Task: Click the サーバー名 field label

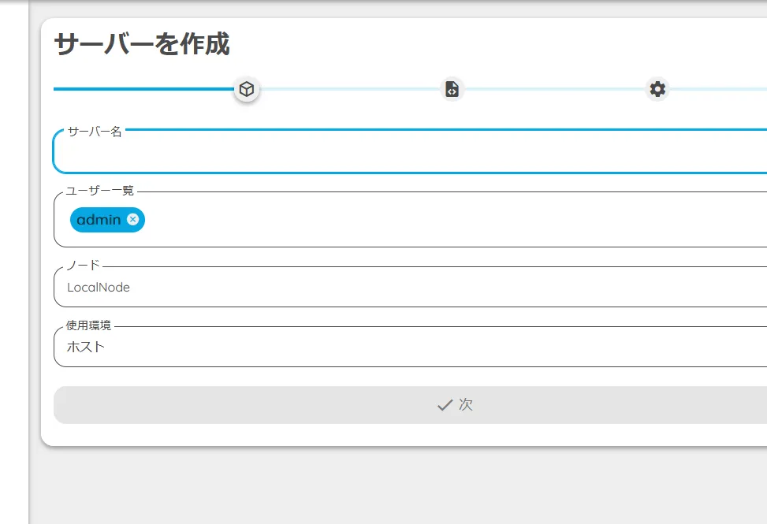Action: point(95,132)
